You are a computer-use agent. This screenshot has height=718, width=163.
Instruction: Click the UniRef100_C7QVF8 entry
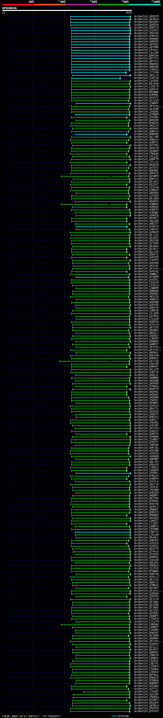tap(146, 619)
